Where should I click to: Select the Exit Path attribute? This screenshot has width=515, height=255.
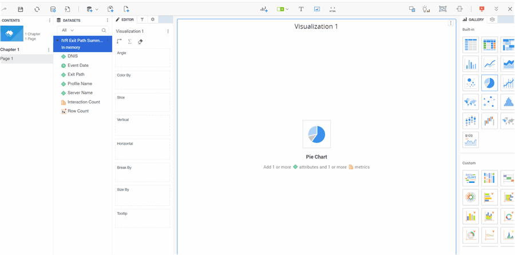[76, 74]
